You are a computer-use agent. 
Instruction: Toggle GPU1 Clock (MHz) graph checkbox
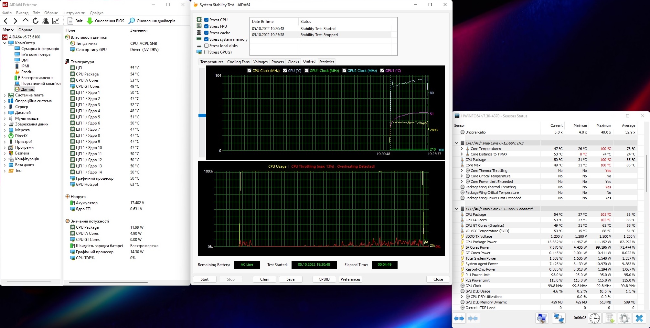click(306, 70)
